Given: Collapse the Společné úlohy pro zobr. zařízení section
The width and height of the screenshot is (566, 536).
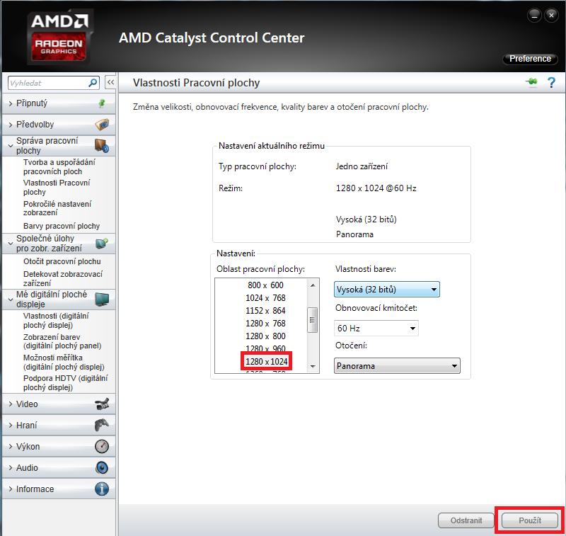Looking at the screenshot, I should click(x=11, y=244).
